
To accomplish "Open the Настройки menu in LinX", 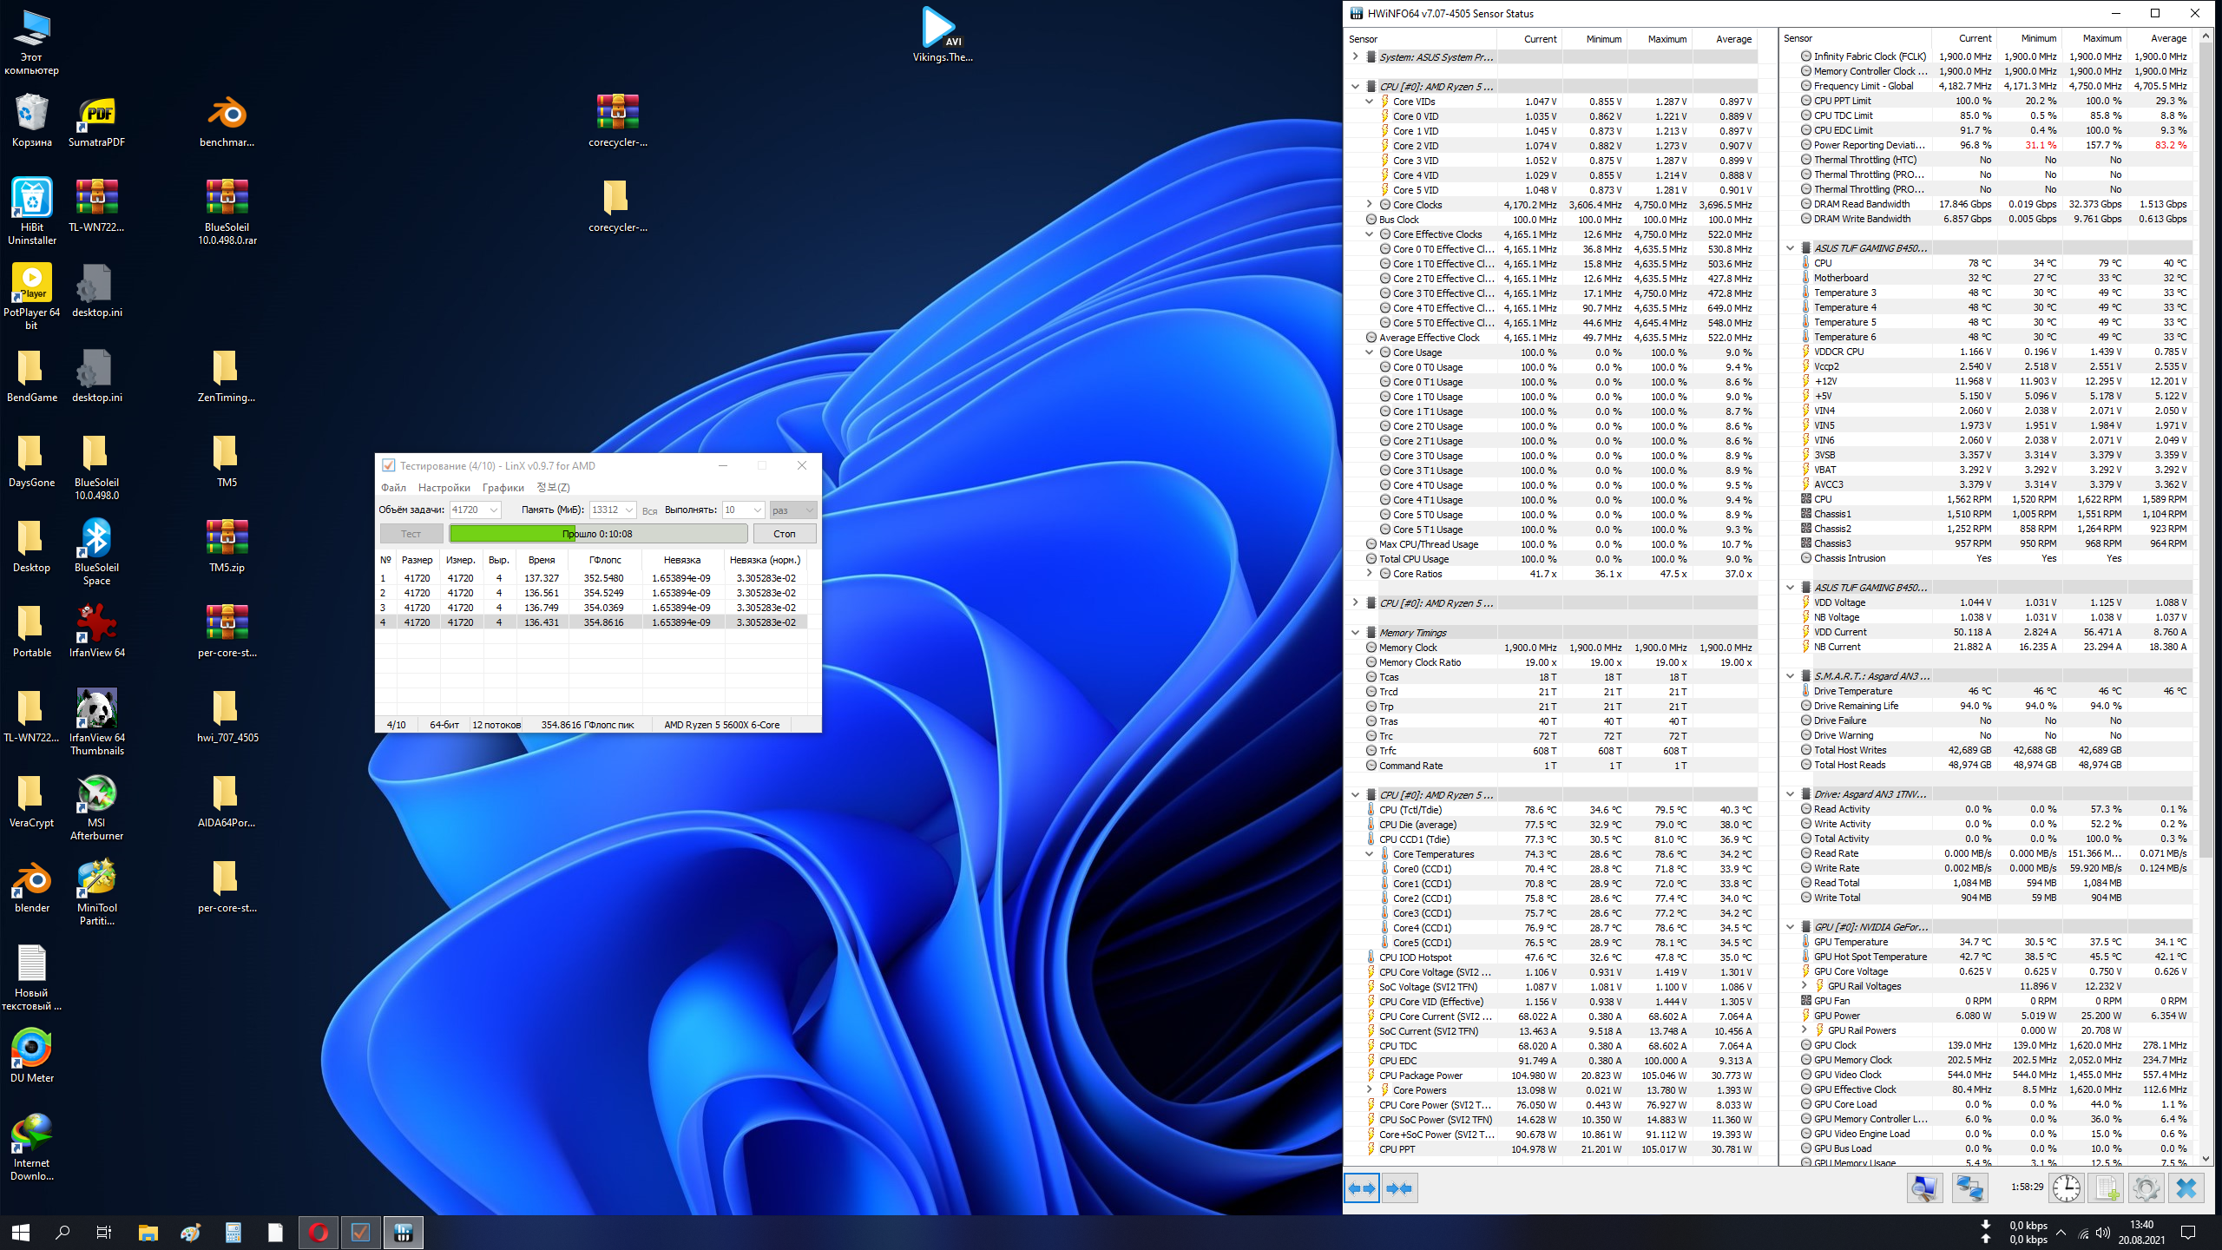I will tap(444, 488).
